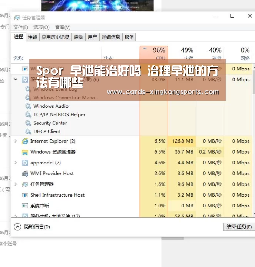Sort by the 96% CPU column header
The width and height of the screenshot is (255, 267).
point(154,54)
